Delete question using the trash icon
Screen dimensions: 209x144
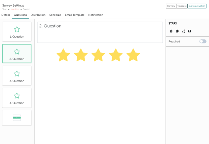tap(171, 31)
